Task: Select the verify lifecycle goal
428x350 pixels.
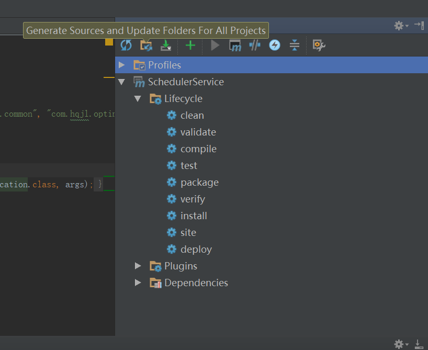Action: click(272, 199)
